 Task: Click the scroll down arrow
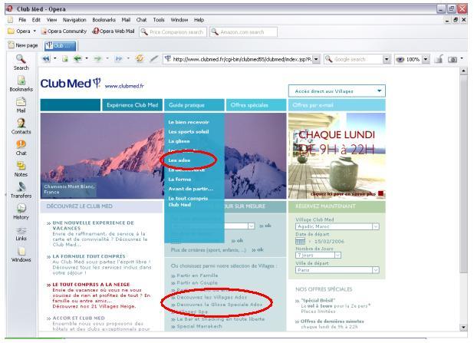(x=463, y=327)
